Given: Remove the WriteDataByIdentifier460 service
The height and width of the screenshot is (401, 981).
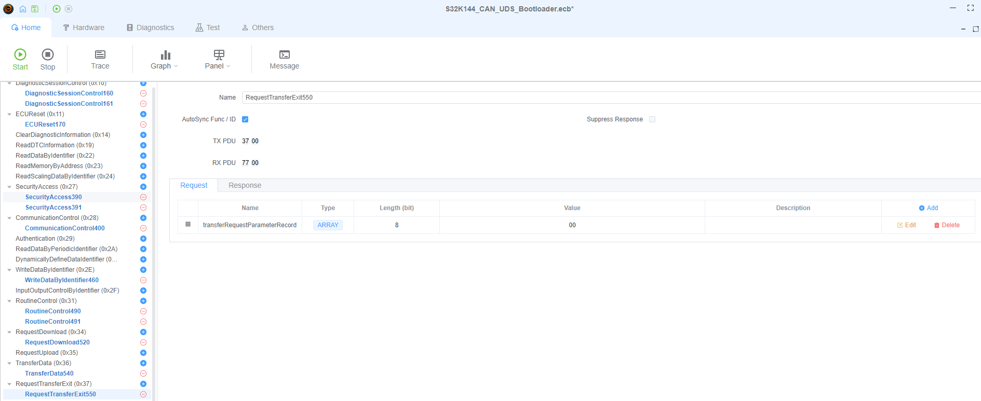Looking at the screenshot, I should point(143,280).
